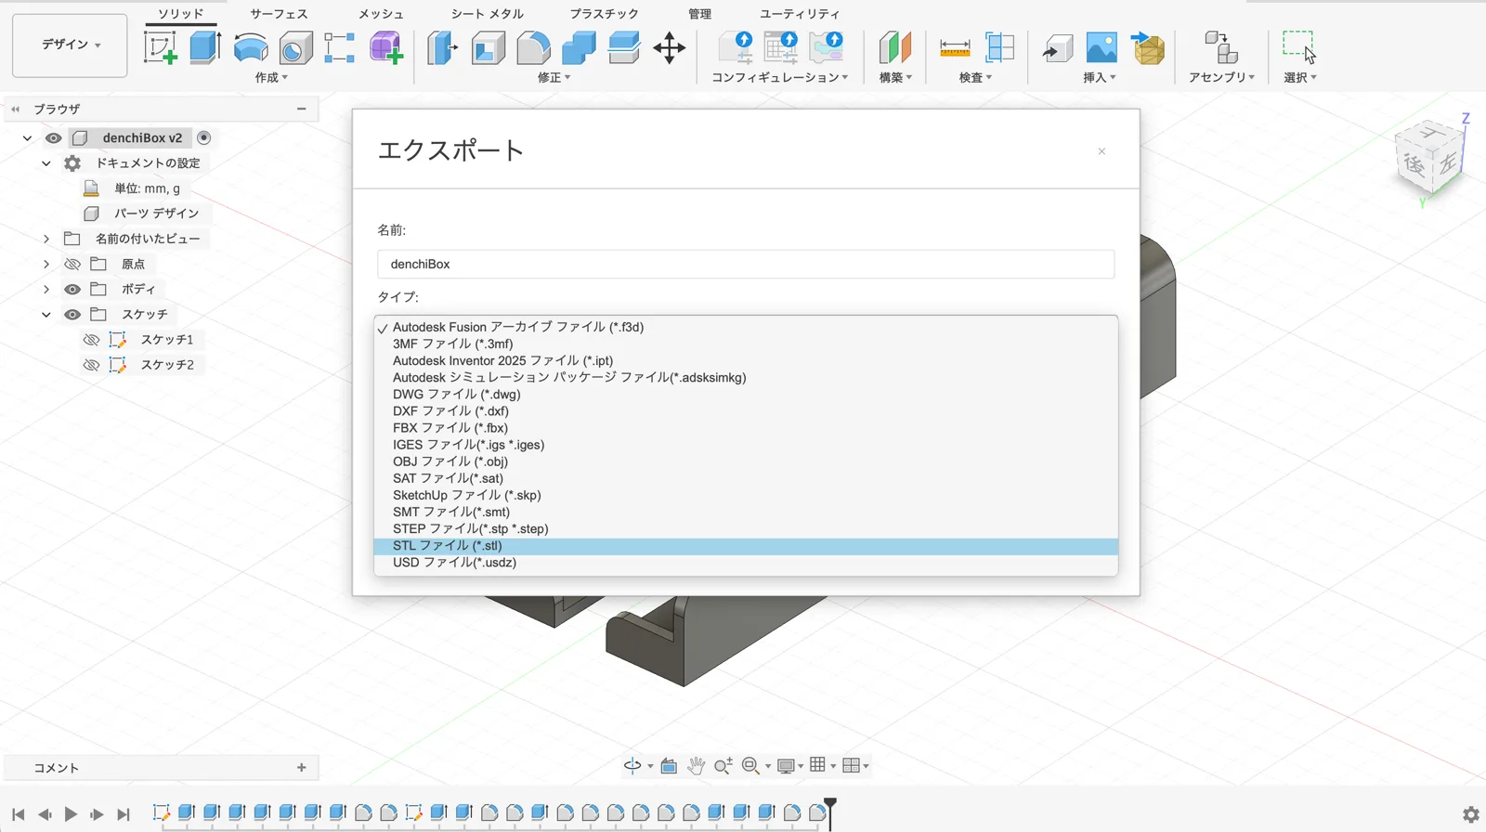
Task: Select the Shell tool
Action: point(488,47)
